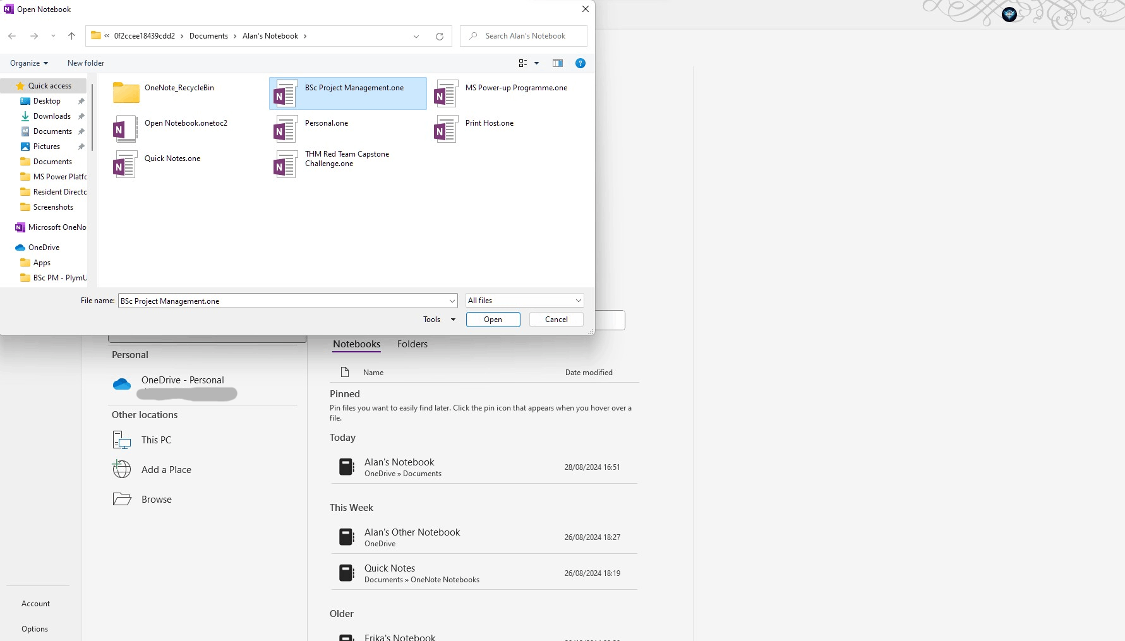Open Account page in OneNote backstage
The image size is (1125, 641).
pyautogui.click(x=35, y=604)
